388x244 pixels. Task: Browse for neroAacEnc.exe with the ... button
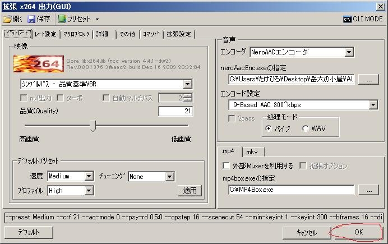(369, 79)
